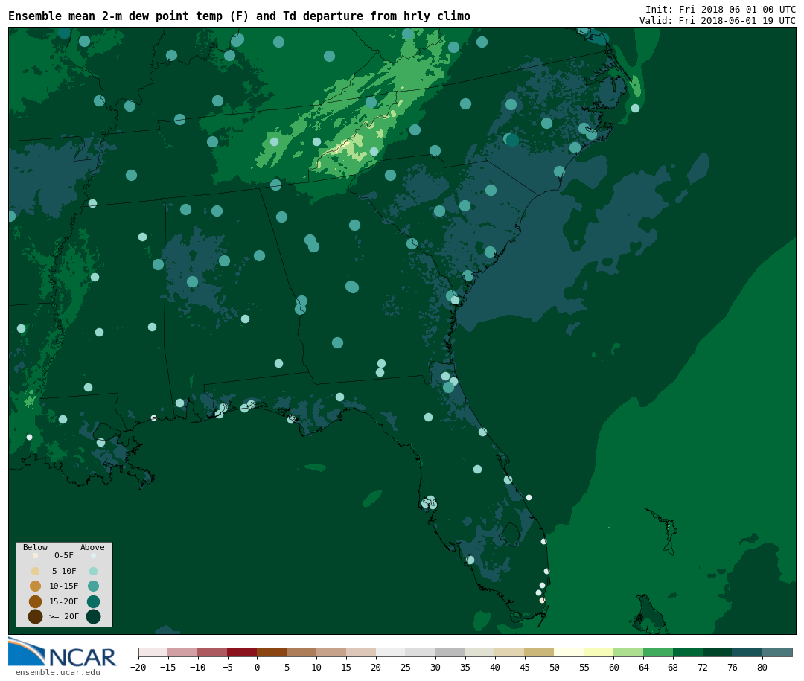Viewport: 804px width, 681px height.
Task: Click the slate teal colorbar segment right of 80
Action: [777, 652]
